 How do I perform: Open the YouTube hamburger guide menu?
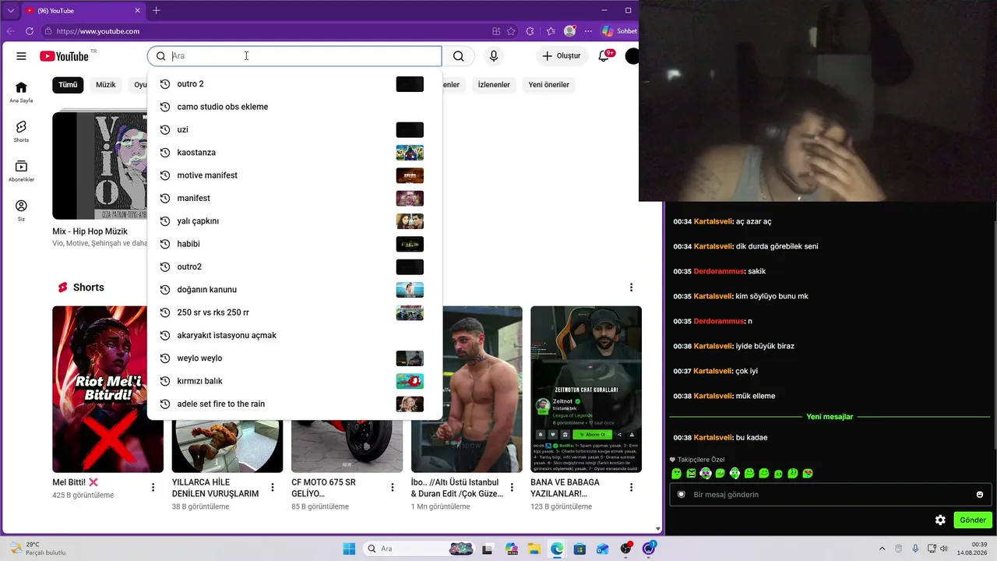pyautogui.click(x=21, y=56)
